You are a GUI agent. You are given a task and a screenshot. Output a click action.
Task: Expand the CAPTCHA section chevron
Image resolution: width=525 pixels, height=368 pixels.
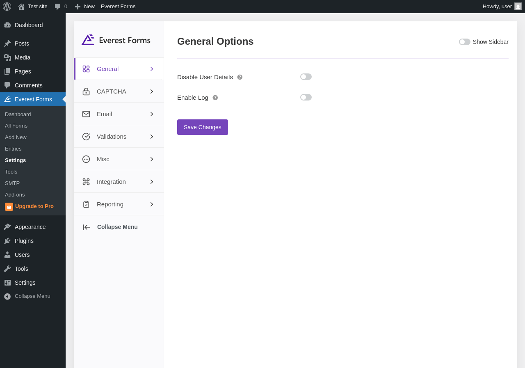[151, 91]
